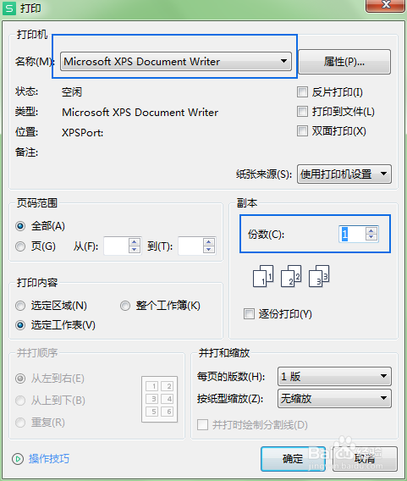Viewport: 407px width, 481px height.
Task: Click the 份数(C) copies field
Action: pyautogui.click(x=352, y=234)
